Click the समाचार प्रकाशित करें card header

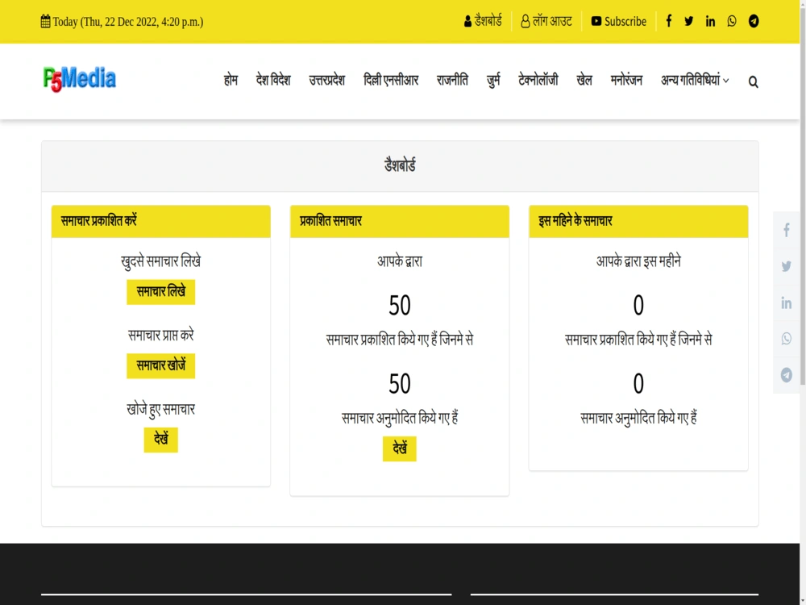(161, 221)
